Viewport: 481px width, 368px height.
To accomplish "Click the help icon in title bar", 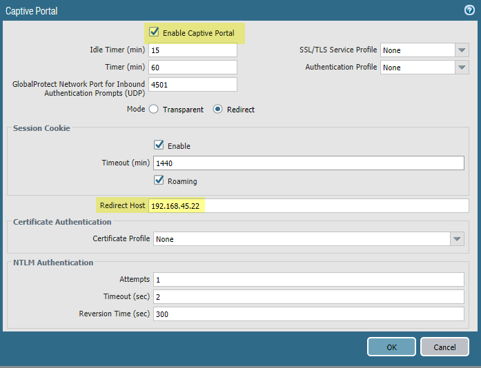I will (x=469, y=10).
